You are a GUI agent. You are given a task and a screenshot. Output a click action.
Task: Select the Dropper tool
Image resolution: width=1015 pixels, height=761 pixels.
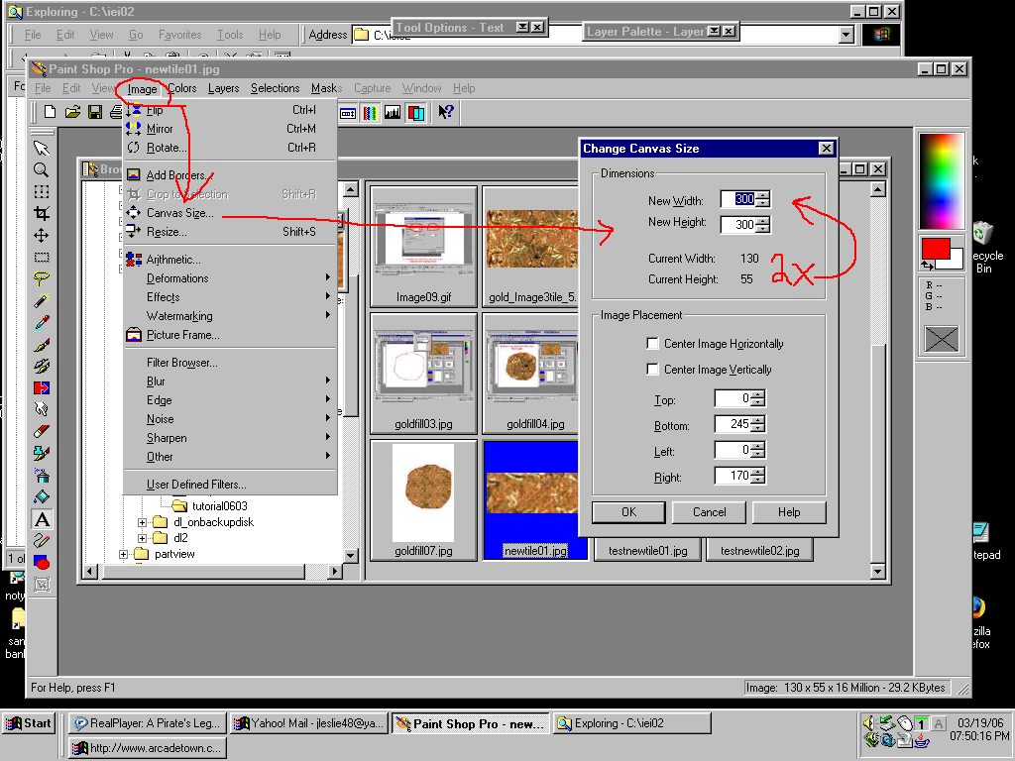(x=42, y=323)
